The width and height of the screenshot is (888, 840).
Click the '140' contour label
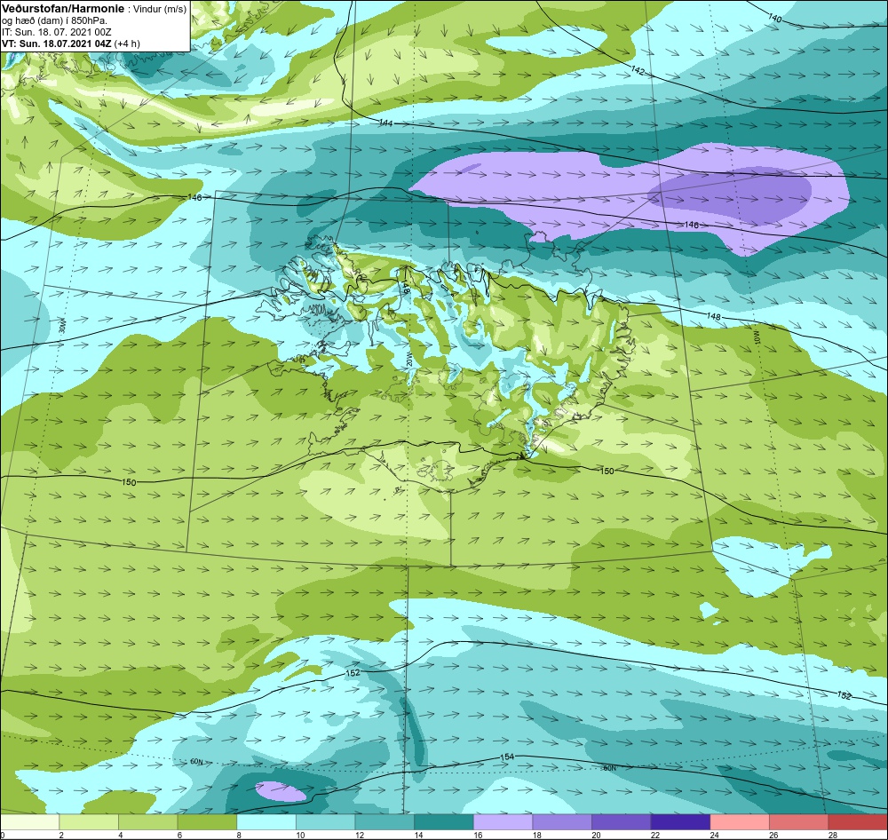(x=774, y=18)
